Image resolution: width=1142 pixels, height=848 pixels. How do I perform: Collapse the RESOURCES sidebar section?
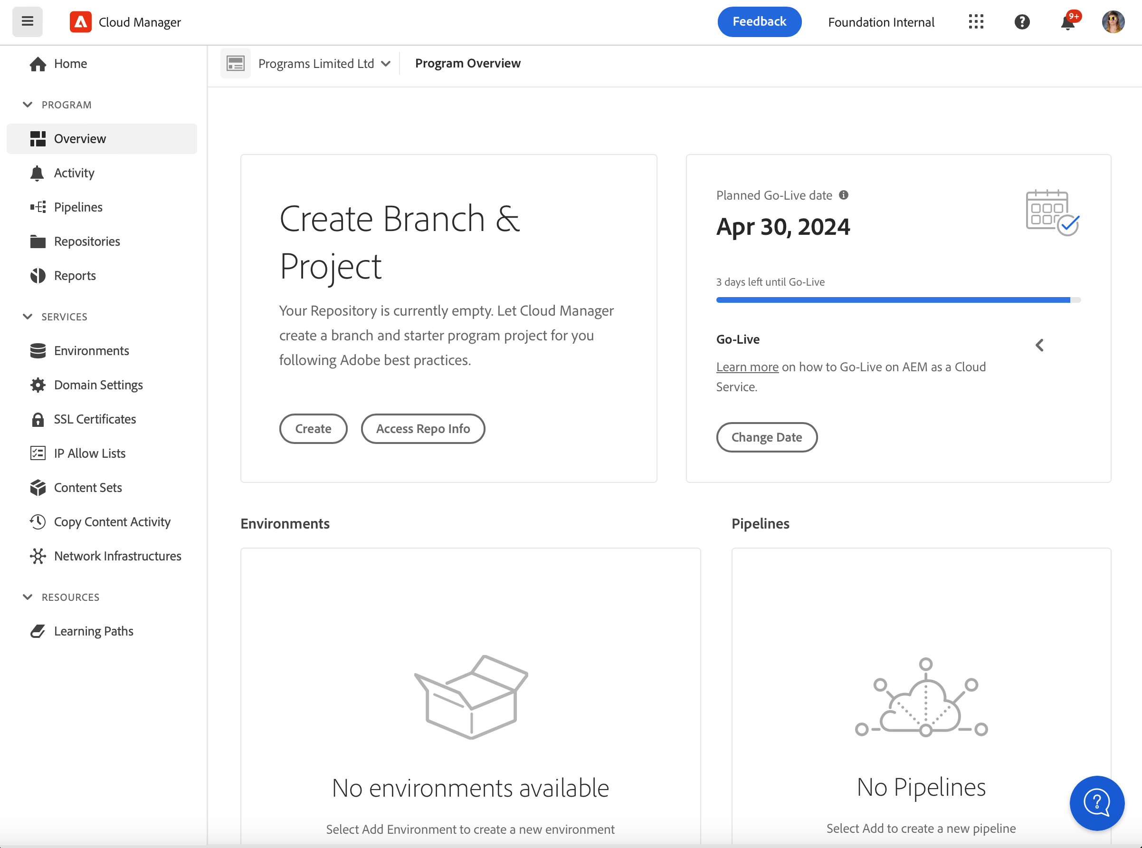[x=28, y=597]
